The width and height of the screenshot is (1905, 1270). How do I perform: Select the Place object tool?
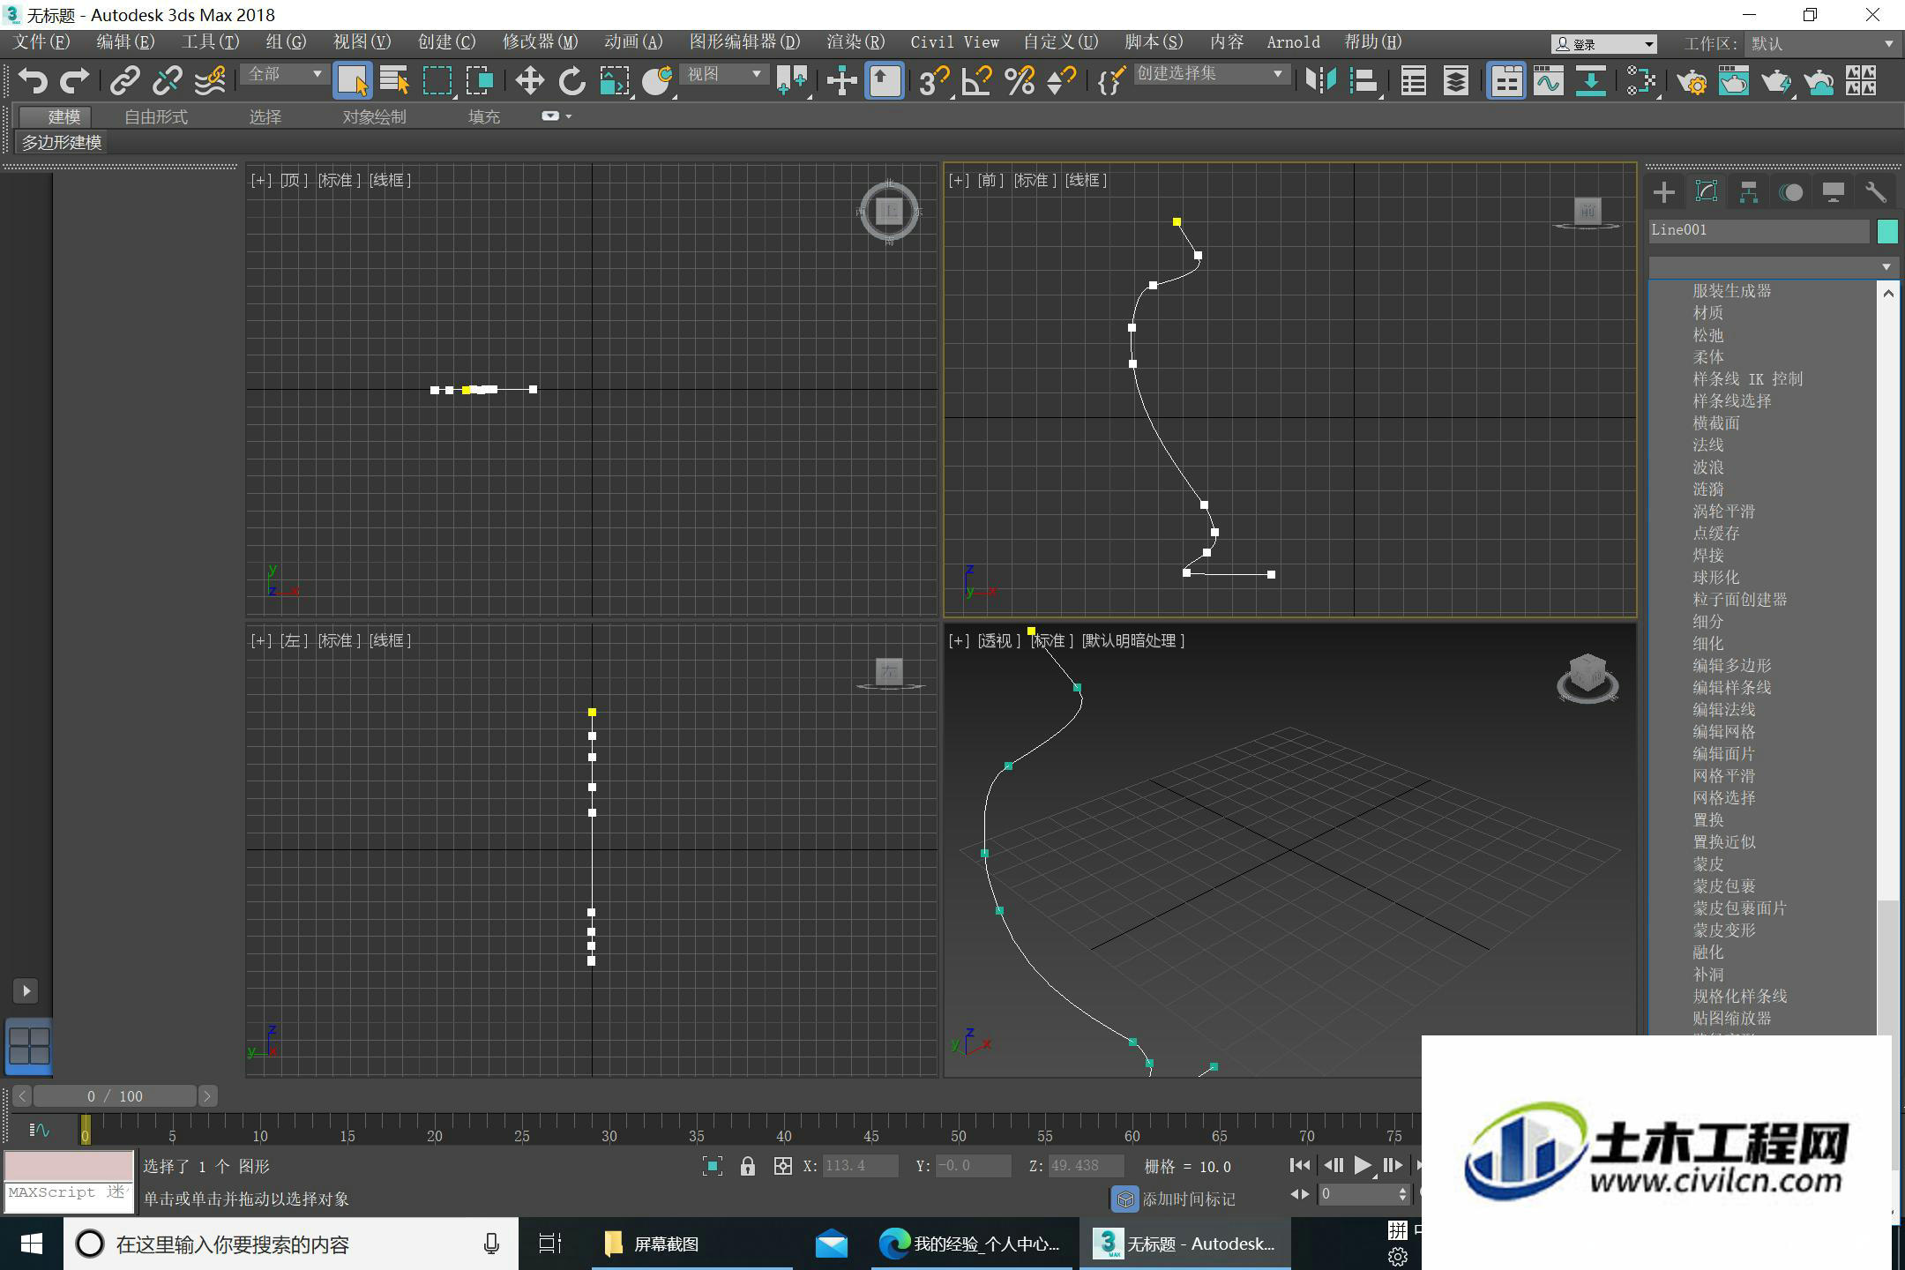pos(657,81)
